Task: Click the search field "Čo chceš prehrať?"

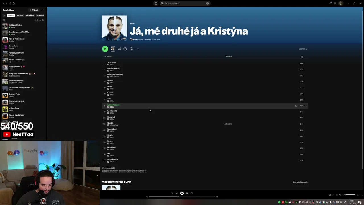Action: click(x=183, y=3)
